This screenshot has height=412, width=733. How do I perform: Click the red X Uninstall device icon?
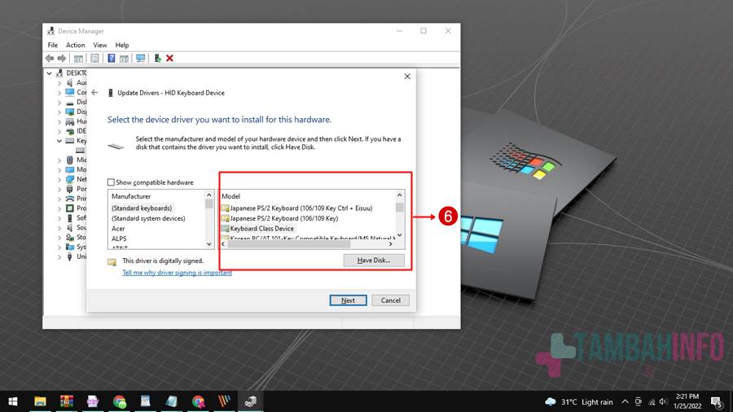[x=169, y=59]
